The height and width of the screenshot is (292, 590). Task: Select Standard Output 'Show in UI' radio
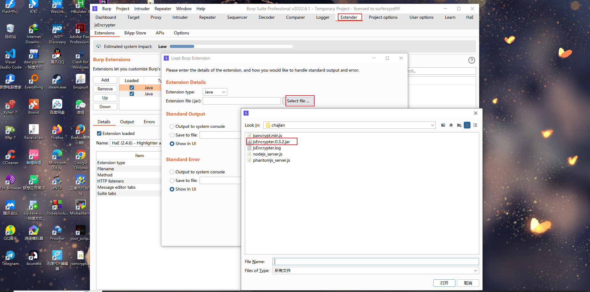(172, 144)
